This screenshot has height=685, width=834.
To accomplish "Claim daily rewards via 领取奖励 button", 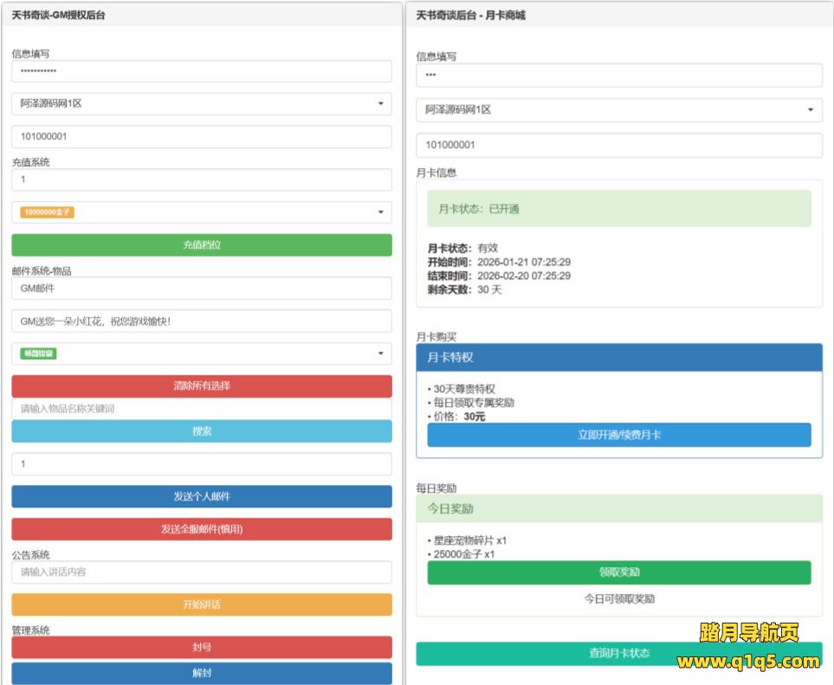I will (x=618, y=572).
